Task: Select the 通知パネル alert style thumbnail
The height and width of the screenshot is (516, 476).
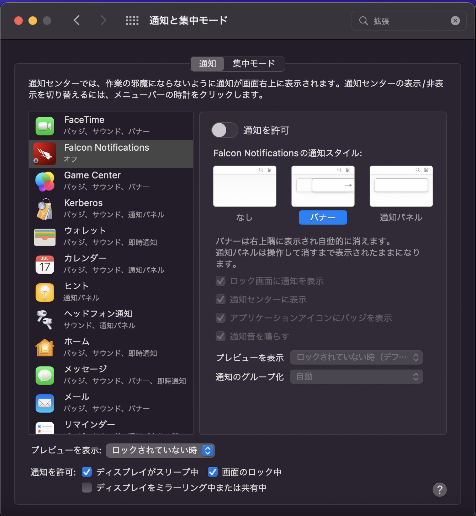Action: pos(401,186)
